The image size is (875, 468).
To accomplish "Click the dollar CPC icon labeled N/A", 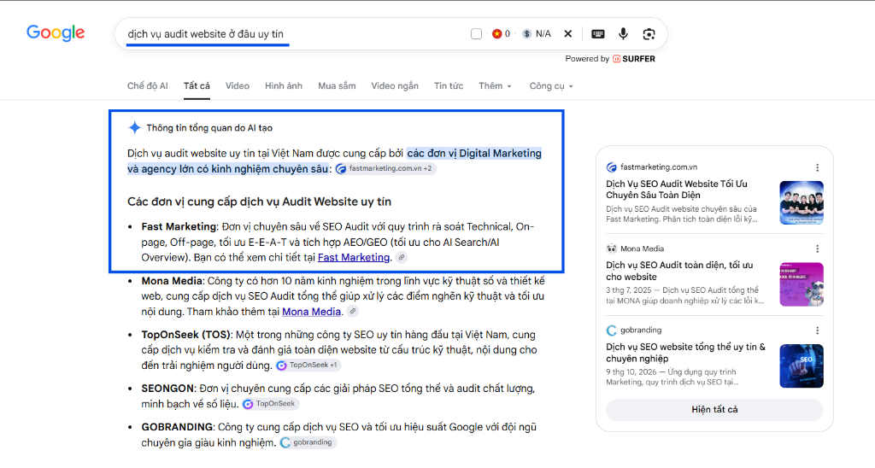I will [x=526, y=34].
